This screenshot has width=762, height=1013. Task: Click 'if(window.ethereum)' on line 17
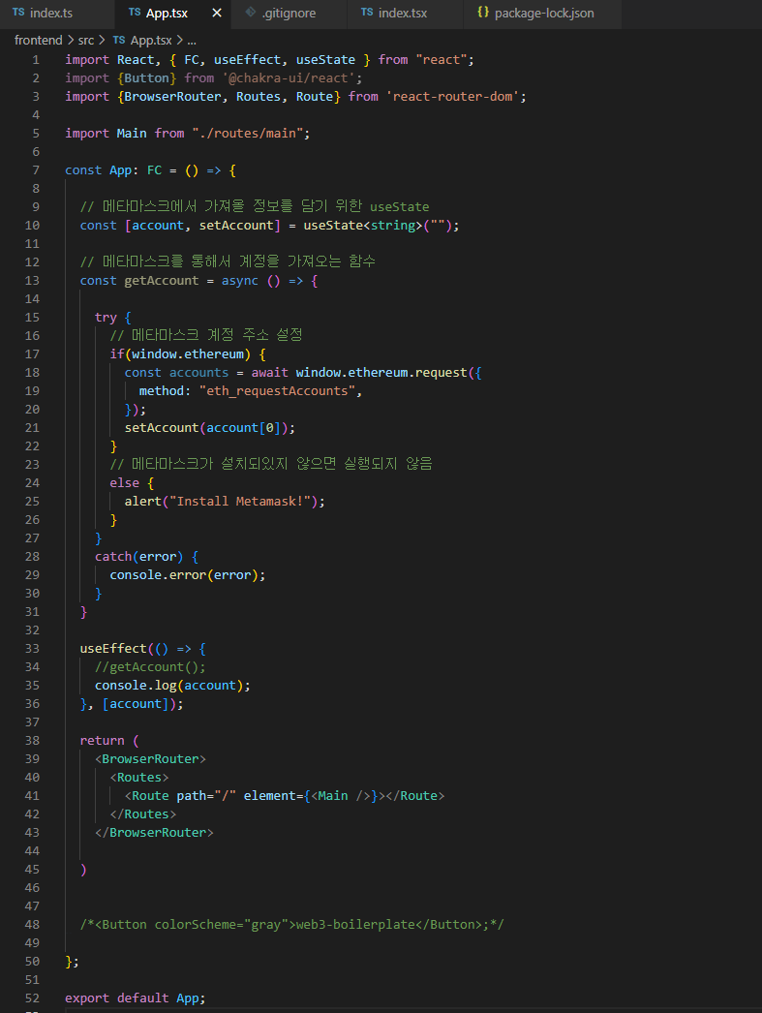pos(179,354)
